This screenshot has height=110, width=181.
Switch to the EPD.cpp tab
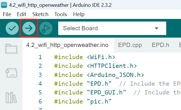pyautogui.click(x=130, y=45)
